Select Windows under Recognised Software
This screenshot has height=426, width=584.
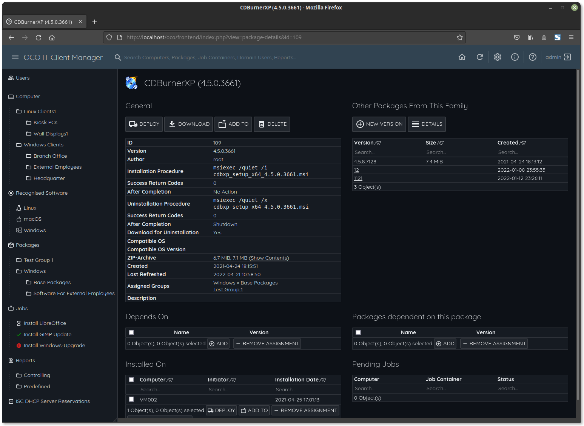coord(35,230)
